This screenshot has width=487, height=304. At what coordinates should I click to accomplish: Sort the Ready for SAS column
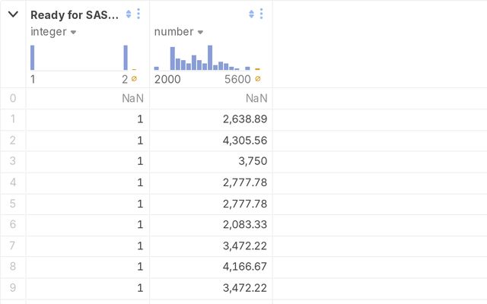point(129,14)
